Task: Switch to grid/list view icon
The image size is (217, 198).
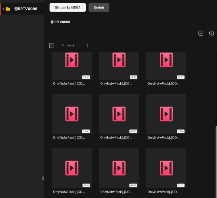Action: (x=201, y=33)
